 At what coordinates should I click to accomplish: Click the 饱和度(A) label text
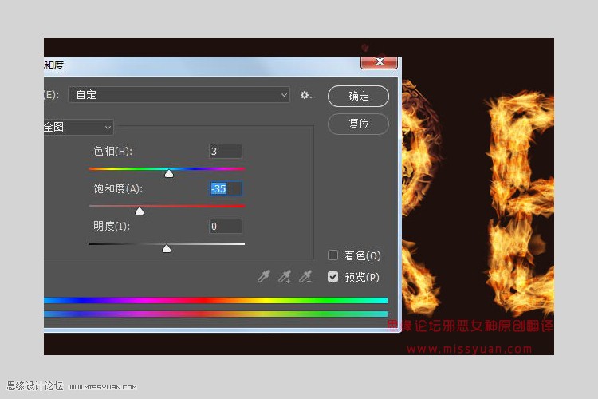(x=118, y=188)
